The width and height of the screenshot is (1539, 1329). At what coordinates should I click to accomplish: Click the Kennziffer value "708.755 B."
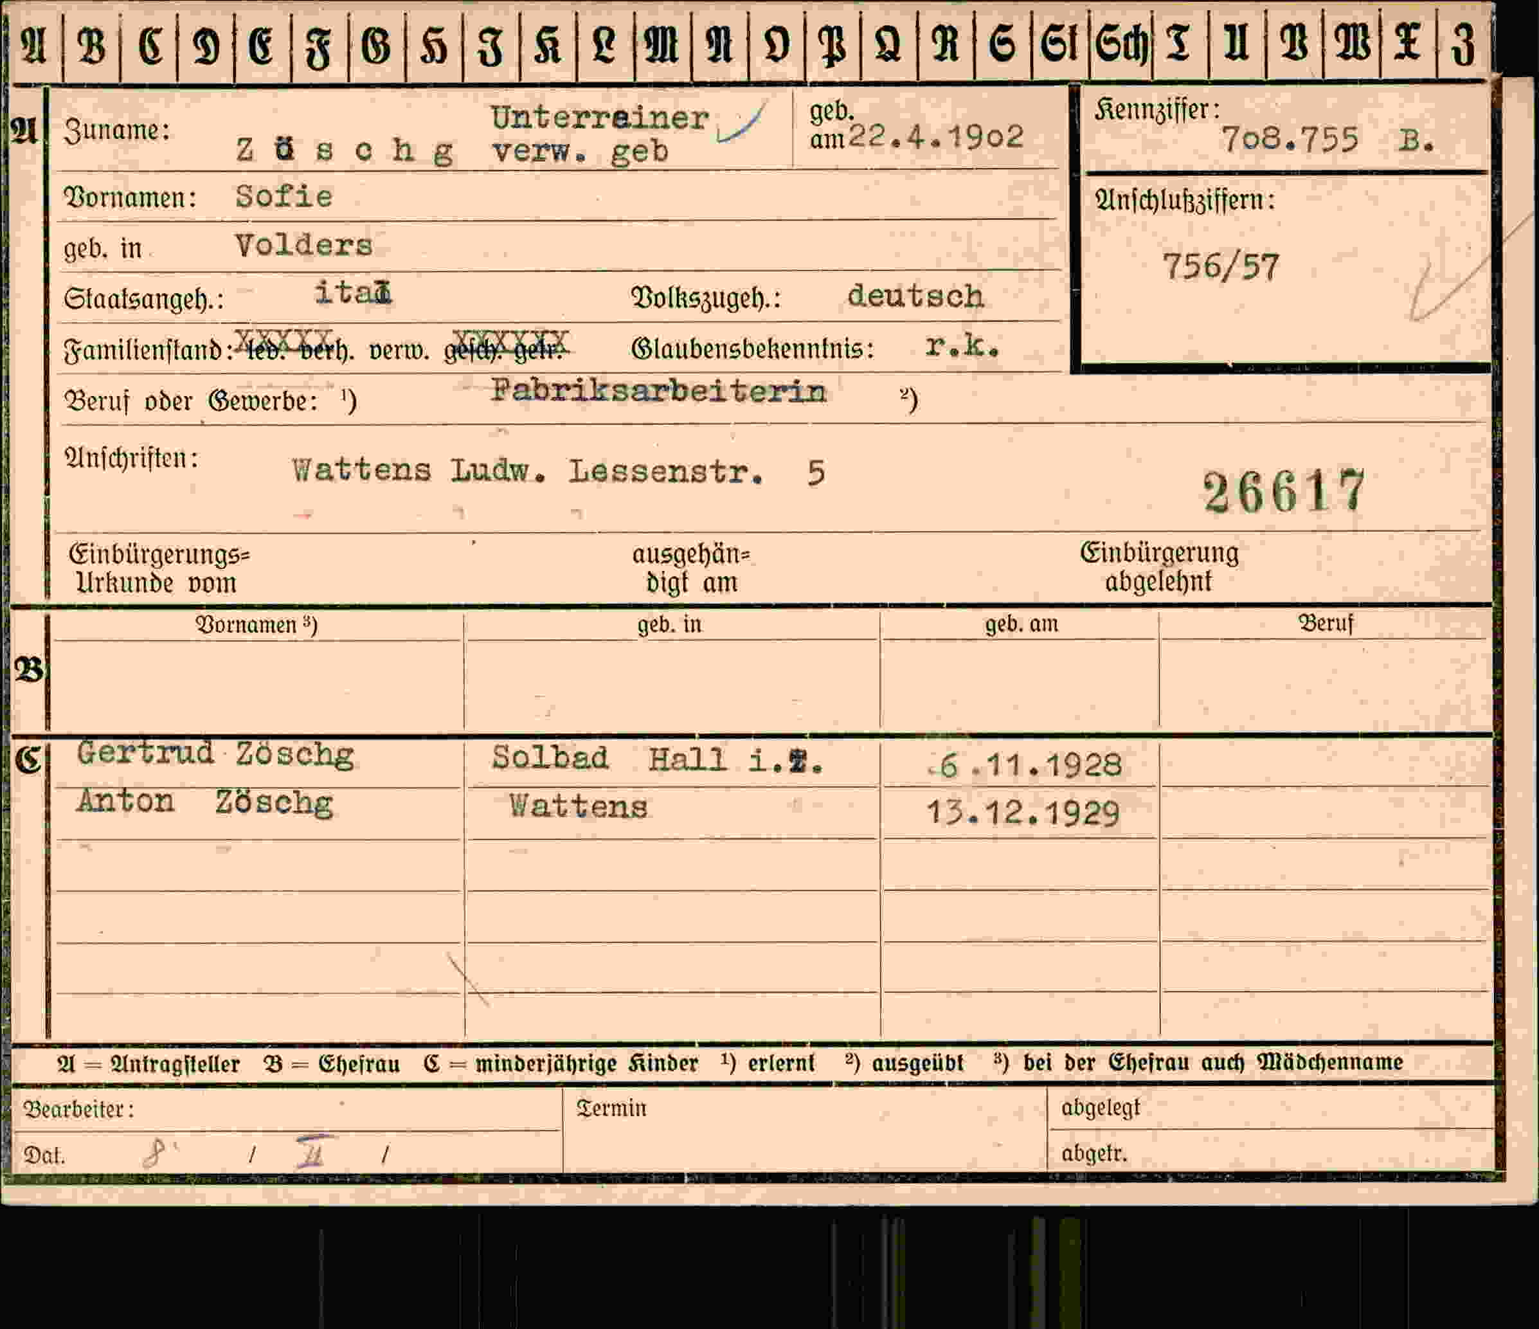[x=1328, y=140]
